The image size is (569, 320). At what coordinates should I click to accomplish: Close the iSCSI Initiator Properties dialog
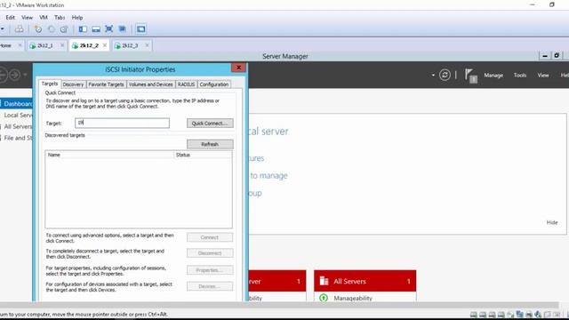coord(238,68)
